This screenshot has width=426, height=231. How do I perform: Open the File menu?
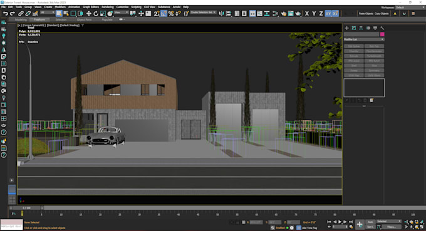click(3, 7)
